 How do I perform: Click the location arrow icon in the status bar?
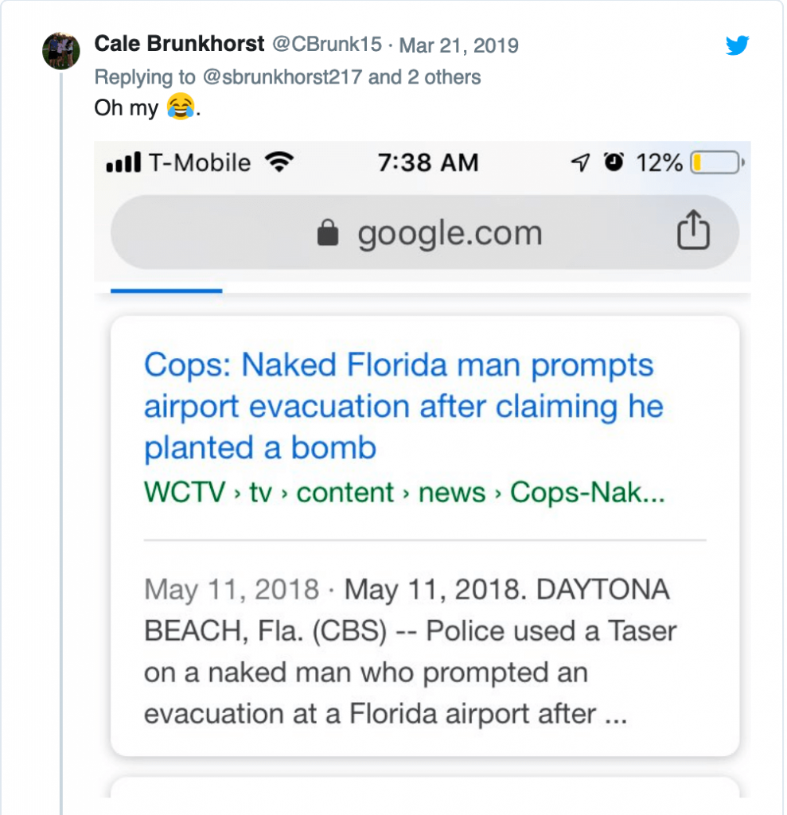click(x=579, y=162)
